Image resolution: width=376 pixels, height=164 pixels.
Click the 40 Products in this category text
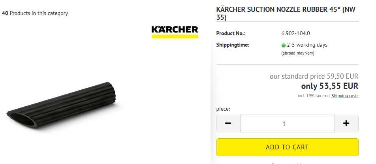point(35,13)
